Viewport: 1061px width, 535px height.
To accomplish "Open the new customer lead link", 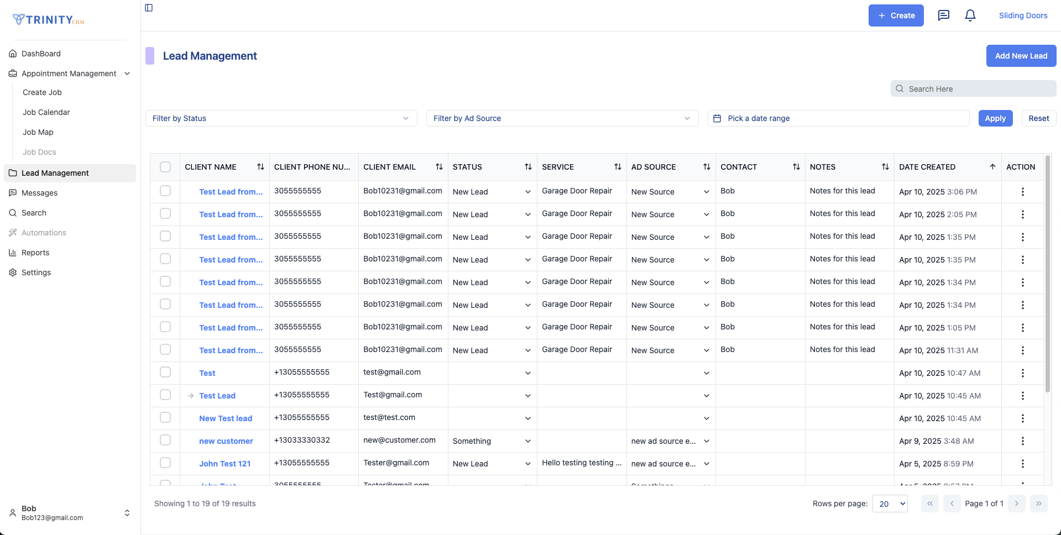I will [226, 441].
